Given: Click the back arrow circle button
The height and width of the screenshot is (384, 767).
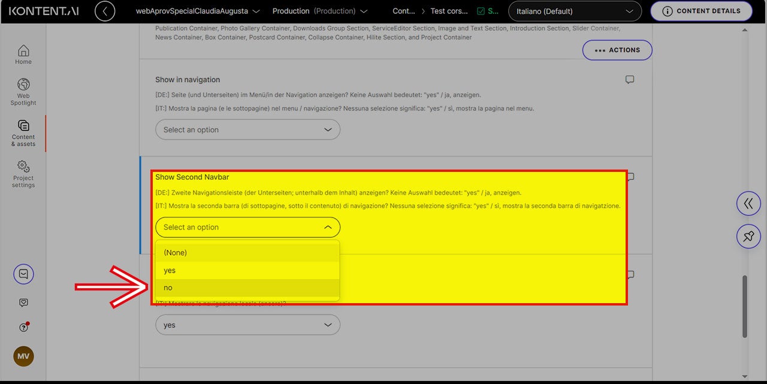Looking at the screenshot, I should pyautogui.click(x=105, y=11).
